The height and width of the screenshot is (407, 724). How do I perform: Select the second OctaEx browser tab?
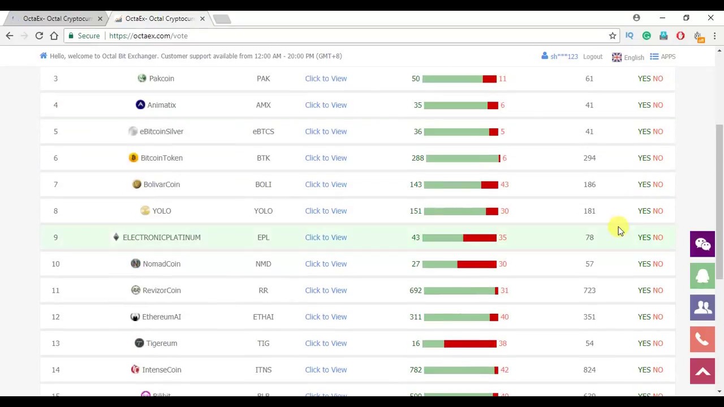pyautogui.click(x=158, y=19)
